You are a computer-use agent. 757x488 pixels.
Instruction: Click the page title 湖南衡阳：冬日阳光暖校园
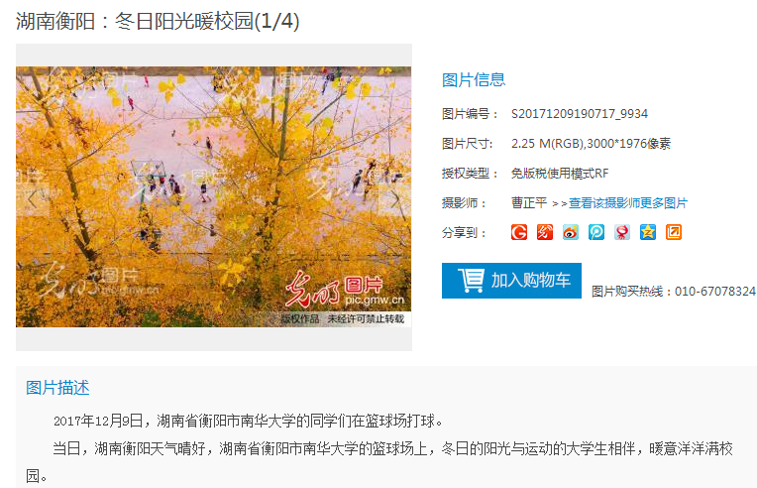tap(134, 21)
